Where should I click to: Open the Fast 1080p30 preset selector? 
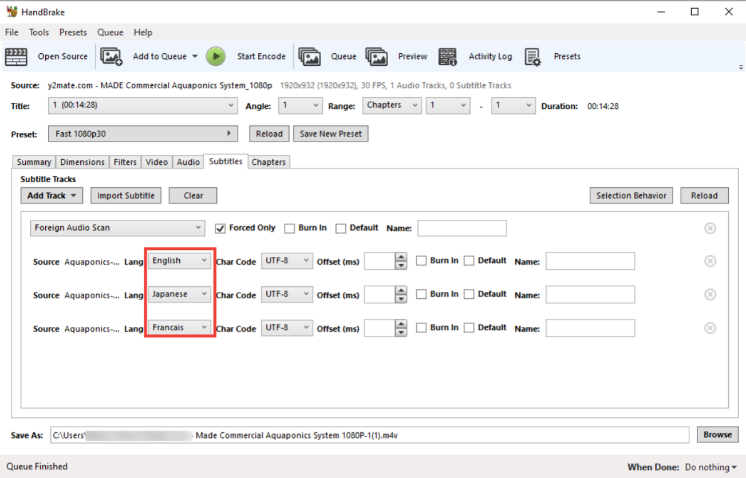(143, 134)
